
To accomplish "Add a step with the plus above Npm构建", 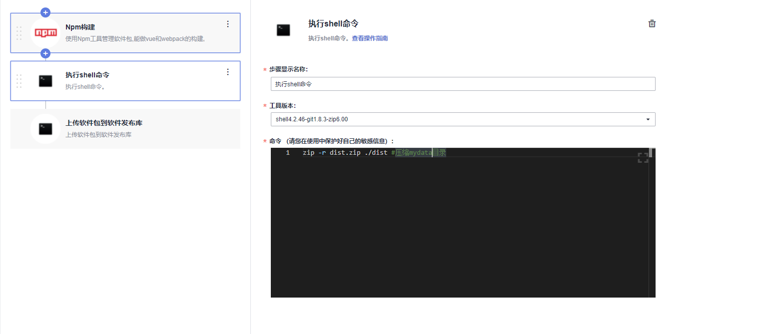I will pos(45,12).
